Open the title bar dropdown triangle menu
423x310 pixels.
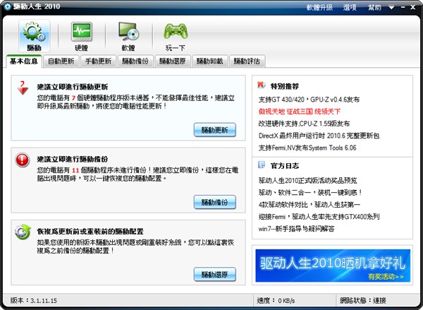pos(392,8)
